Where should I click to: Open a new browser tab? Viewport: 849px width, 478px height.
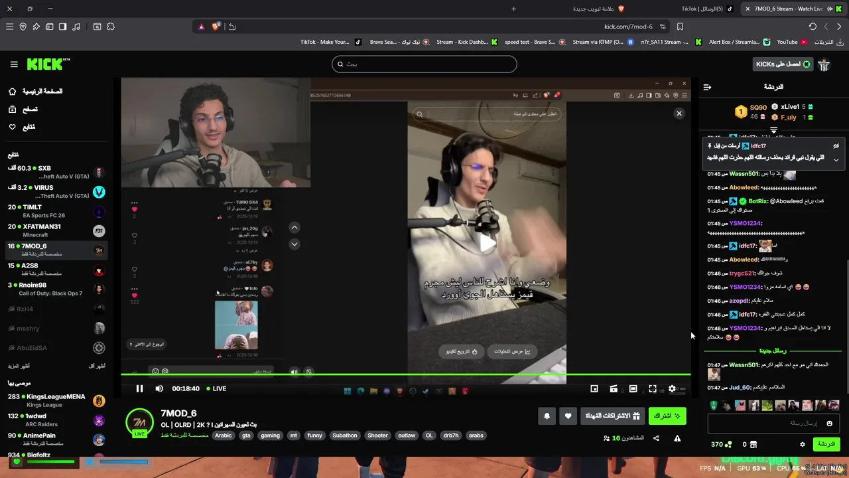pyautogui.click(x=513, y=9)
